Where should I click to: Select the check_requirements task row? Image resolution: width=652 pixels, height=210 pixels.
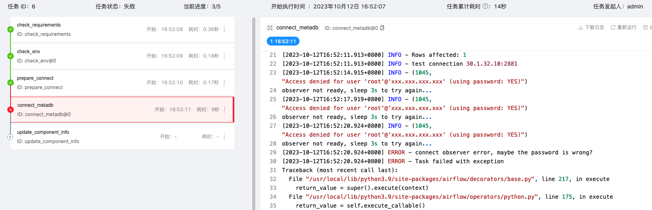pos(81,29)
